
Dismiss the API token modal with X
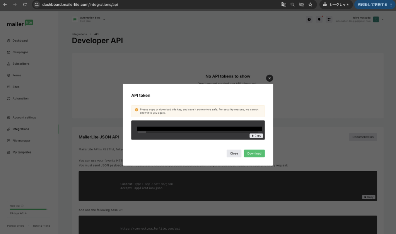(270, 78)
